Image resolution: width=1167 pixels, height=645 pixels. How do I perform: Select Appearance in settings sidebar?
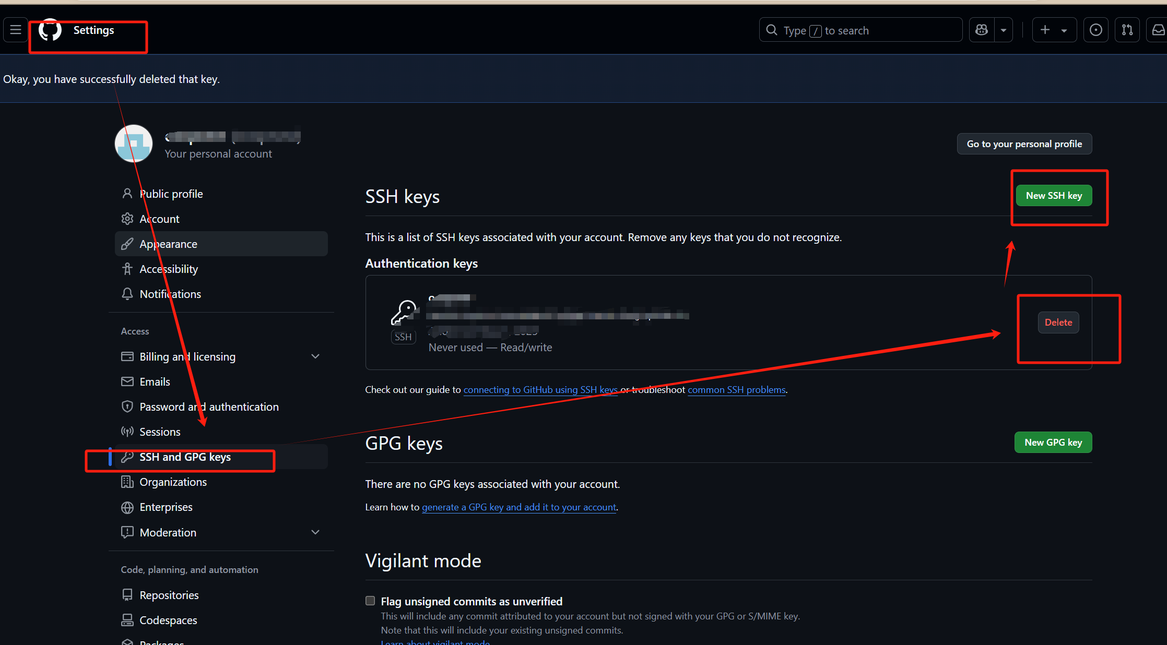pyautogui.click(x=168, y=244)
